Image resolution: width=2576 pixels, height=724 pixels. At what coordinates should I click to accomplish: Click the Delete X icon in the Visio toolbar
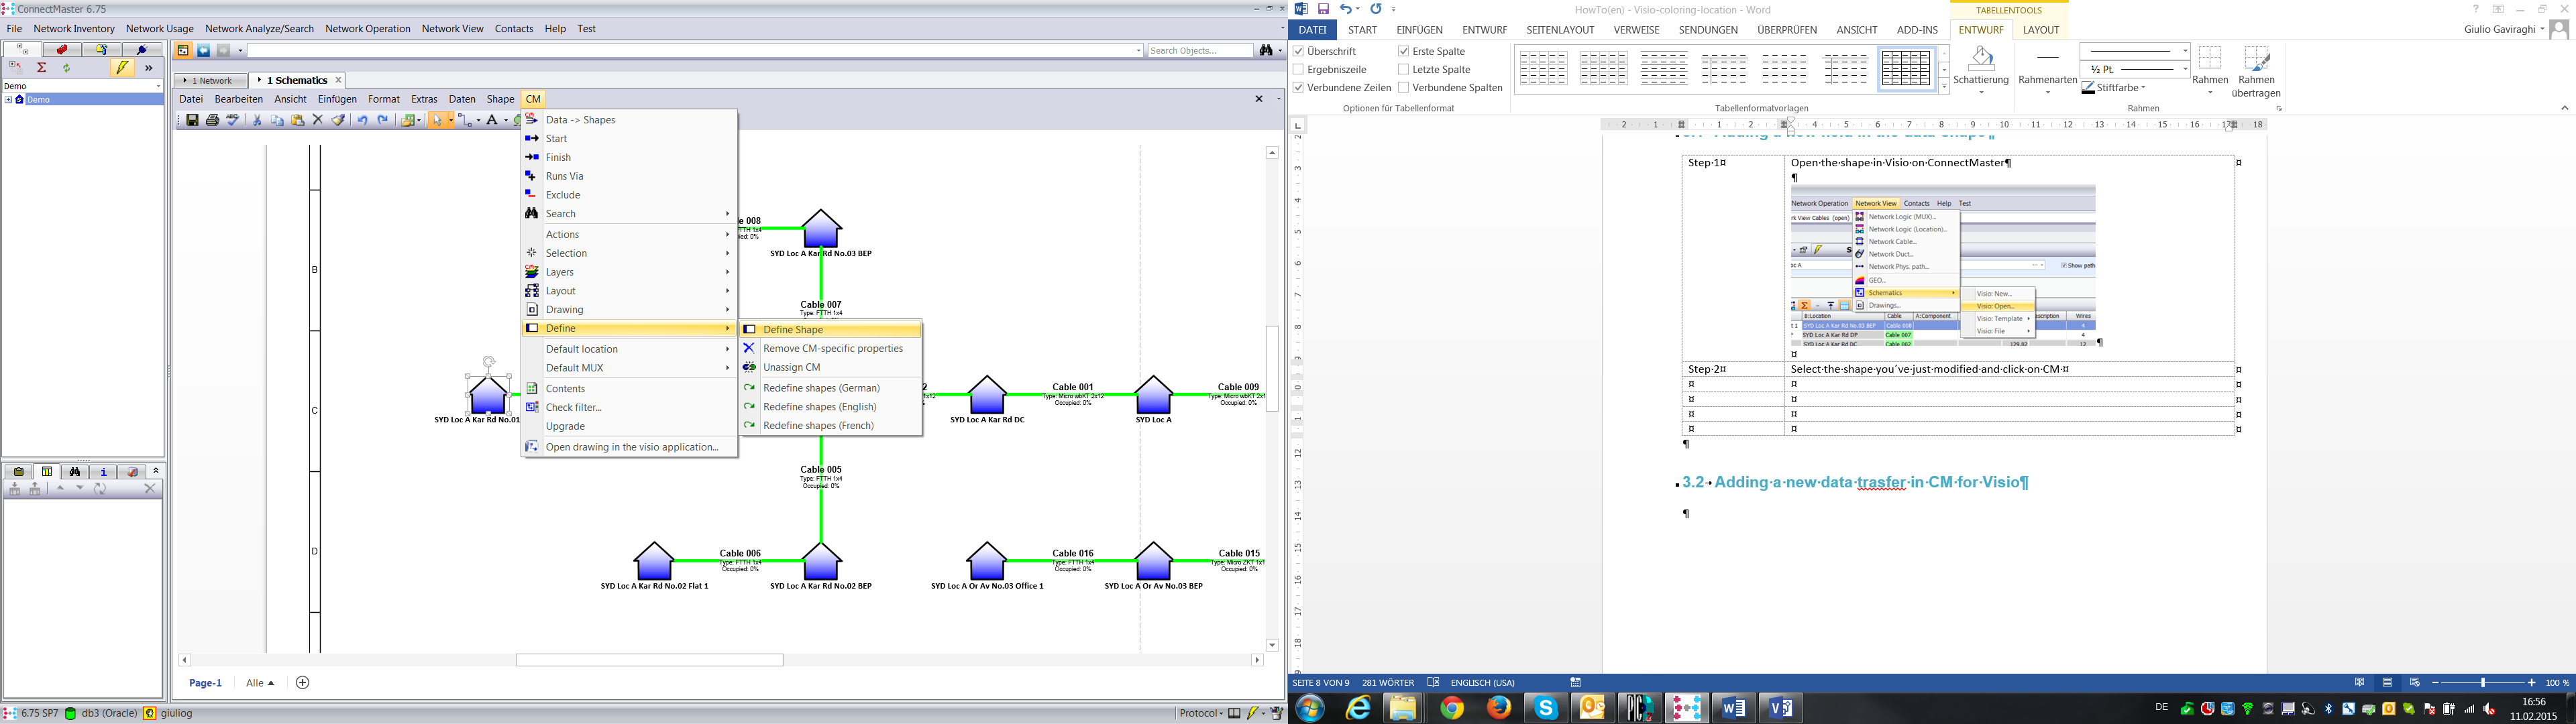click(318, 120)
